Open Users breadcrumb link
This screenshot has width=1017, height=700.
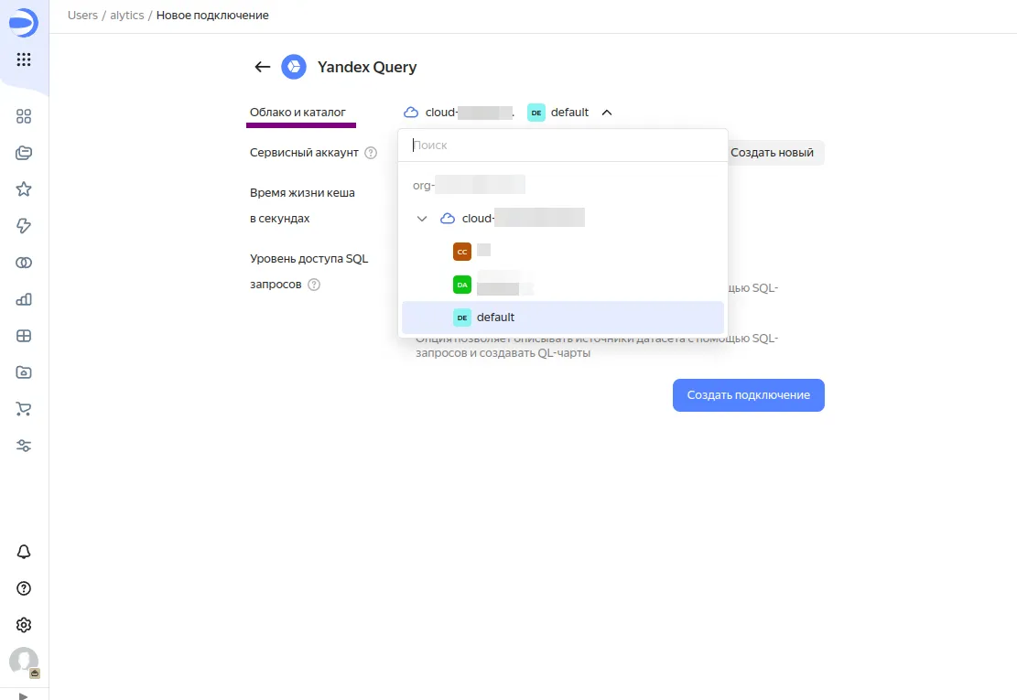pyautogui.click(x=82, y=16)
